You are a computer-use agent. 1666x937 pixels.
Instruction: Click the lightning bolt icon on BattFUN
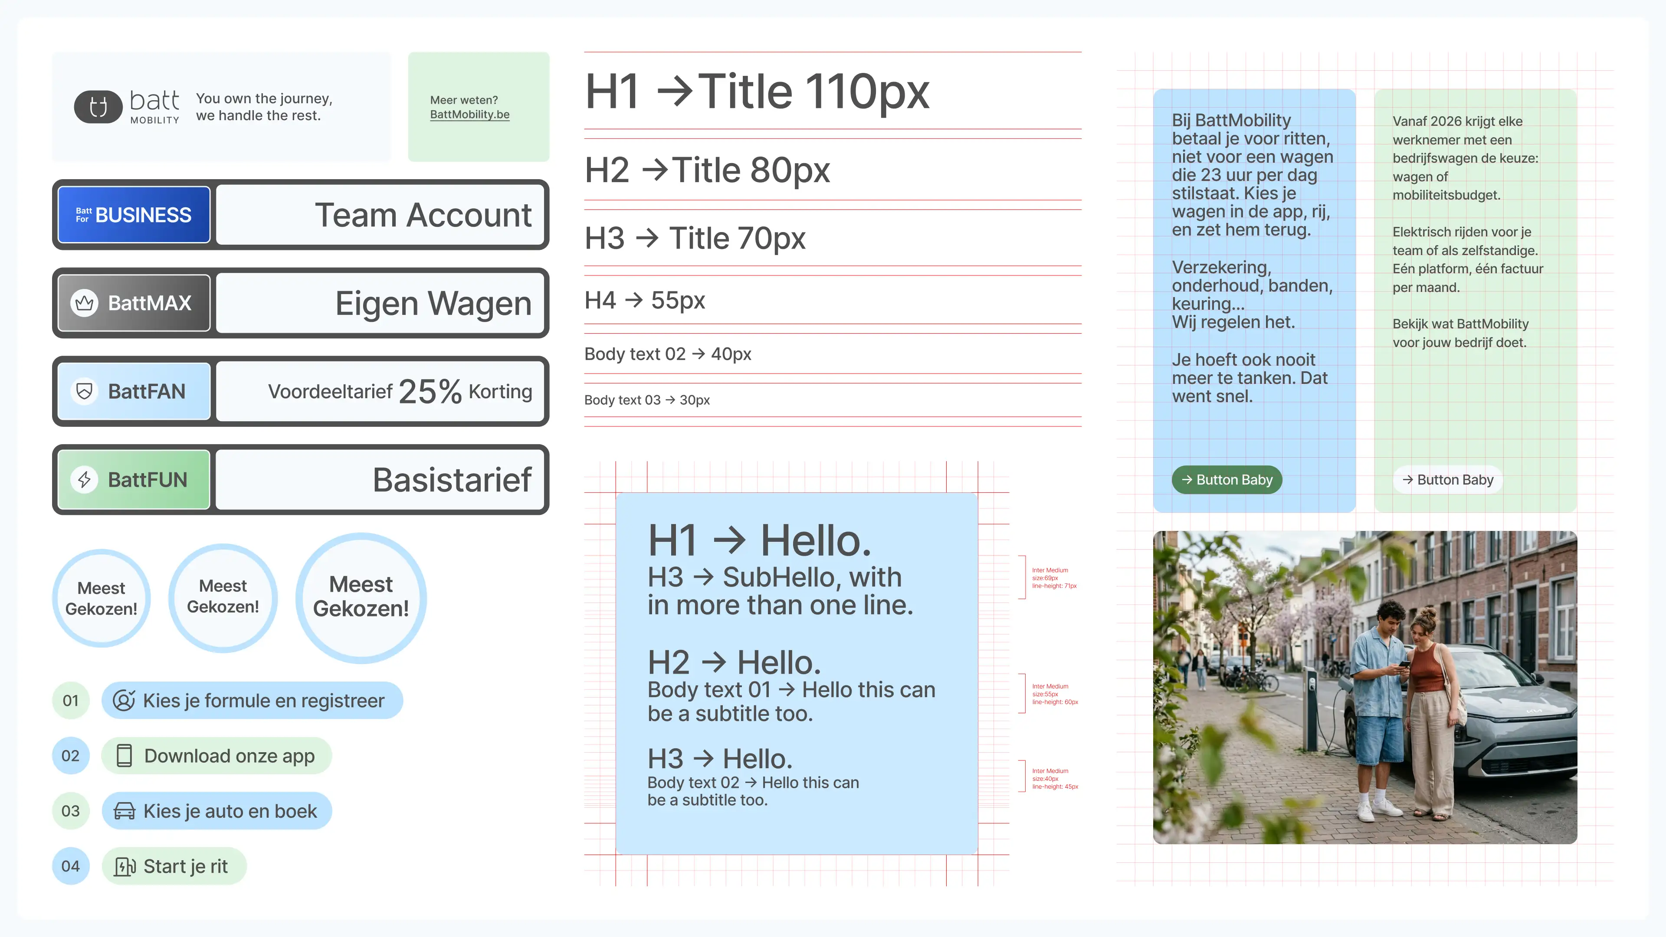(x=84, y=480)
